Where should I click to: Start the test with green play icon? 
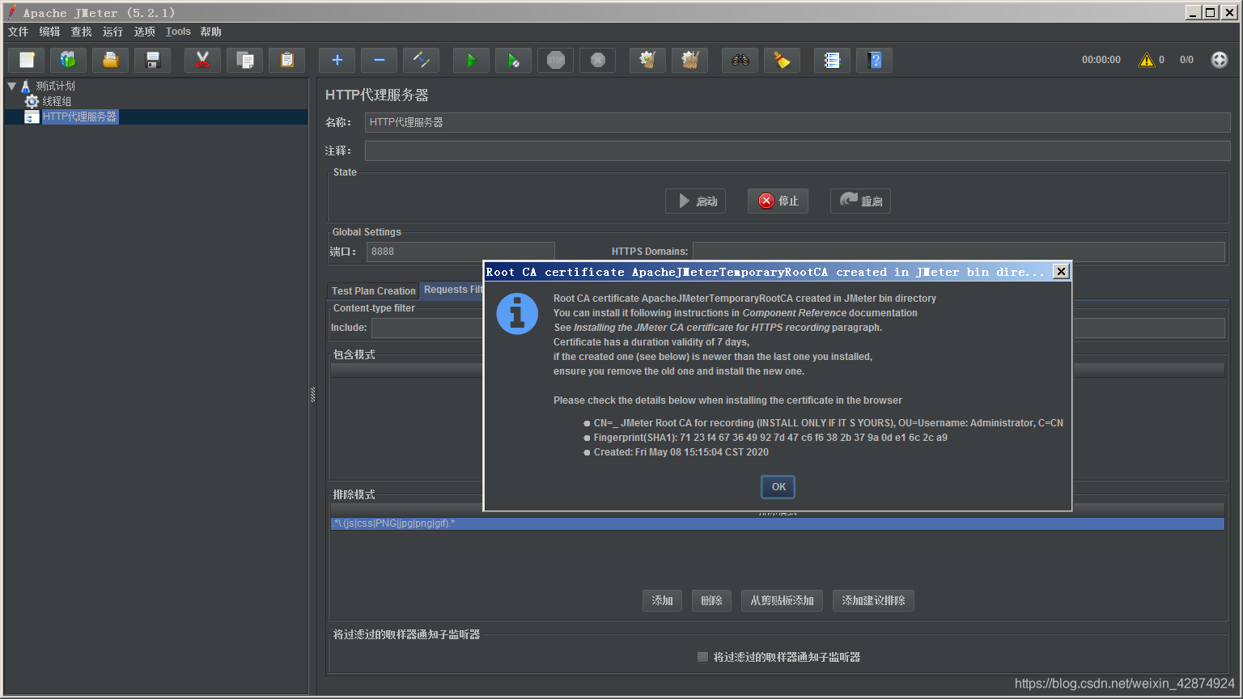click(x=472, y=60)
